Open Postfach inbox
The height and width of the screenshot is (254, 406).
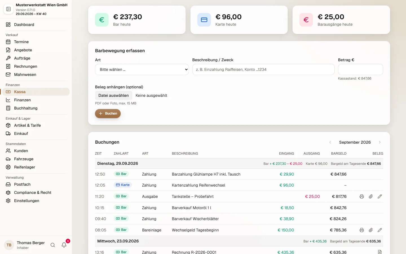coord(36,184)
